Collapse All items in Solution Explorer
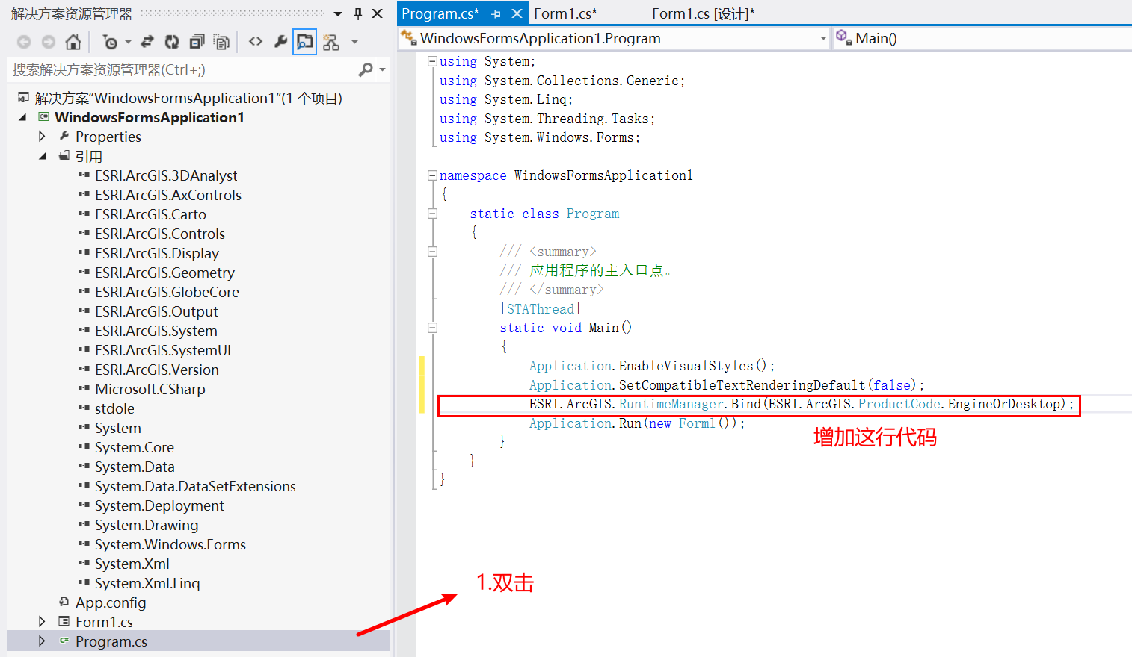The width and height of the screenshot is (1132, 657). click(x=196, y=41)
